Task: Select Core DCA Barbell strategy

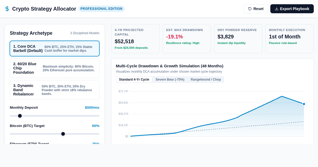Action: click(x=55, y=49)
